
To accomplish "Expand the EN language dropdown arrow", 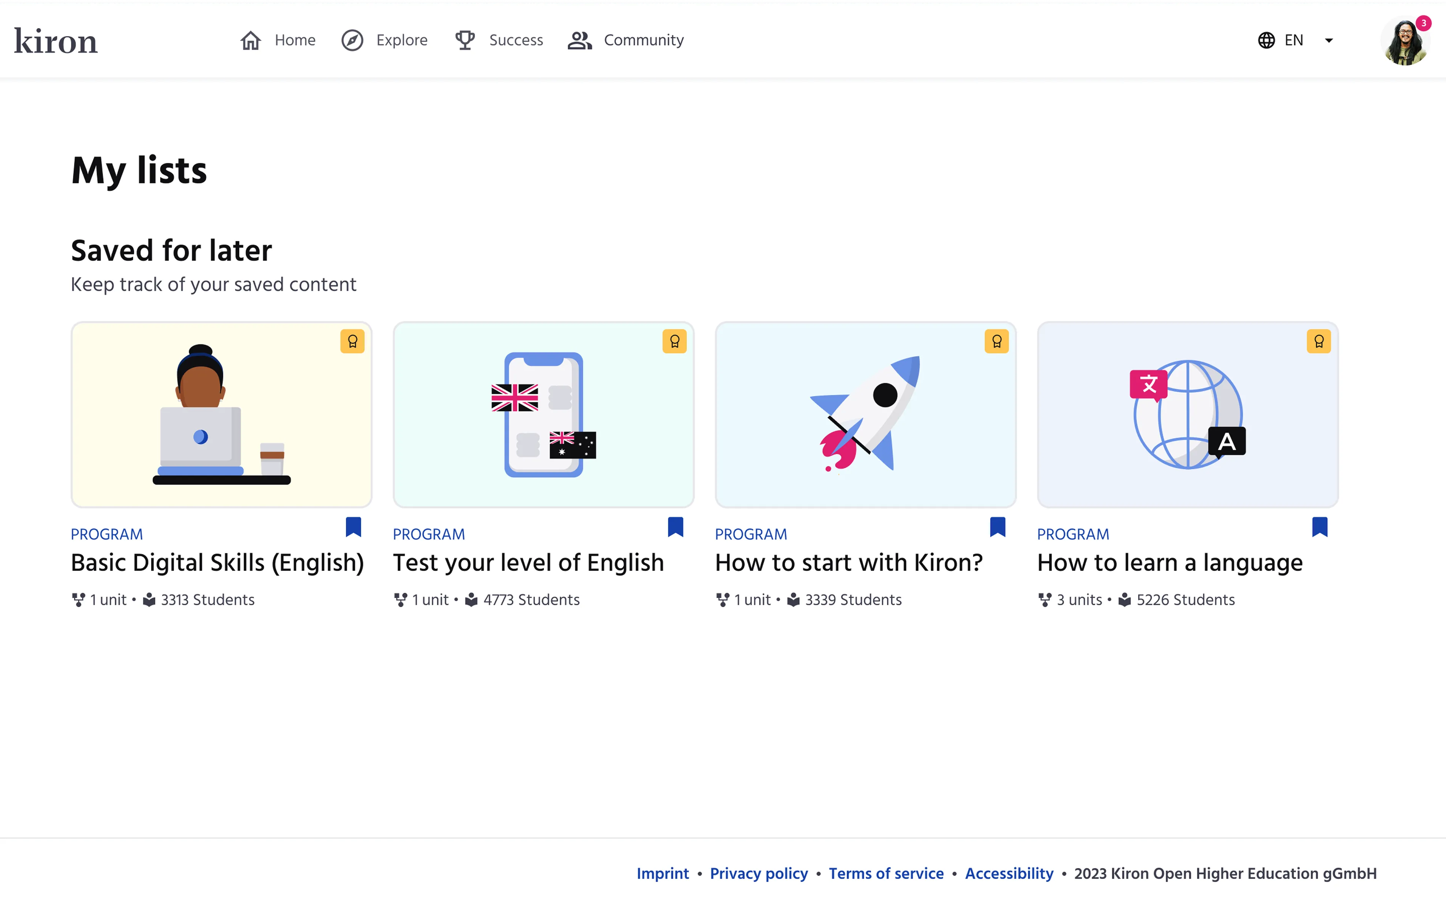I will [x=1328, y=40].
